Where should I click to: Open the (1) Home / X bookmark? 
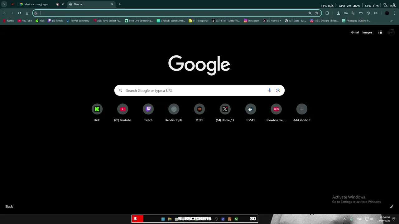[x=272, y=21]
